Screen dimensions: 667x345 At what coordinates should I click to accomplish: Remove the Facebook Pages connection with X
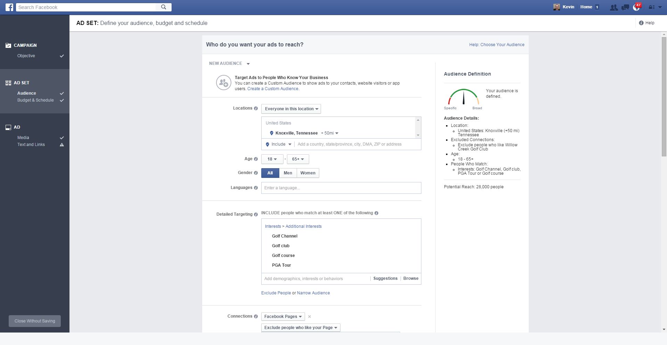click(310, 317)
